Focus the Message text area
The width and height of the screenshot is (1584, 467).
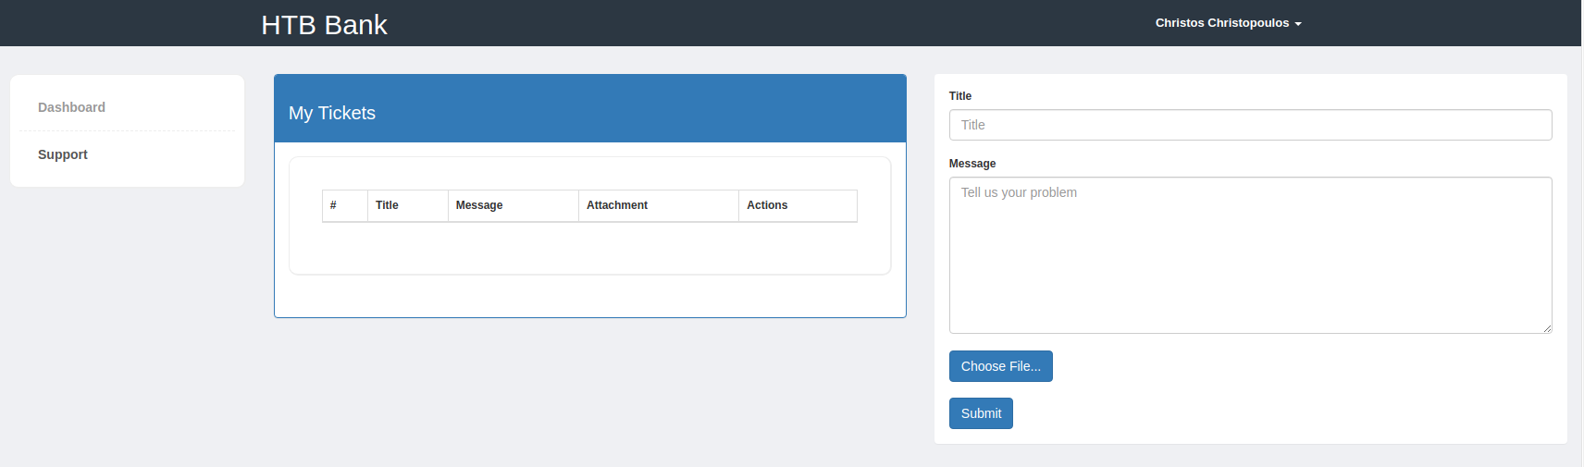(1250, 255)
